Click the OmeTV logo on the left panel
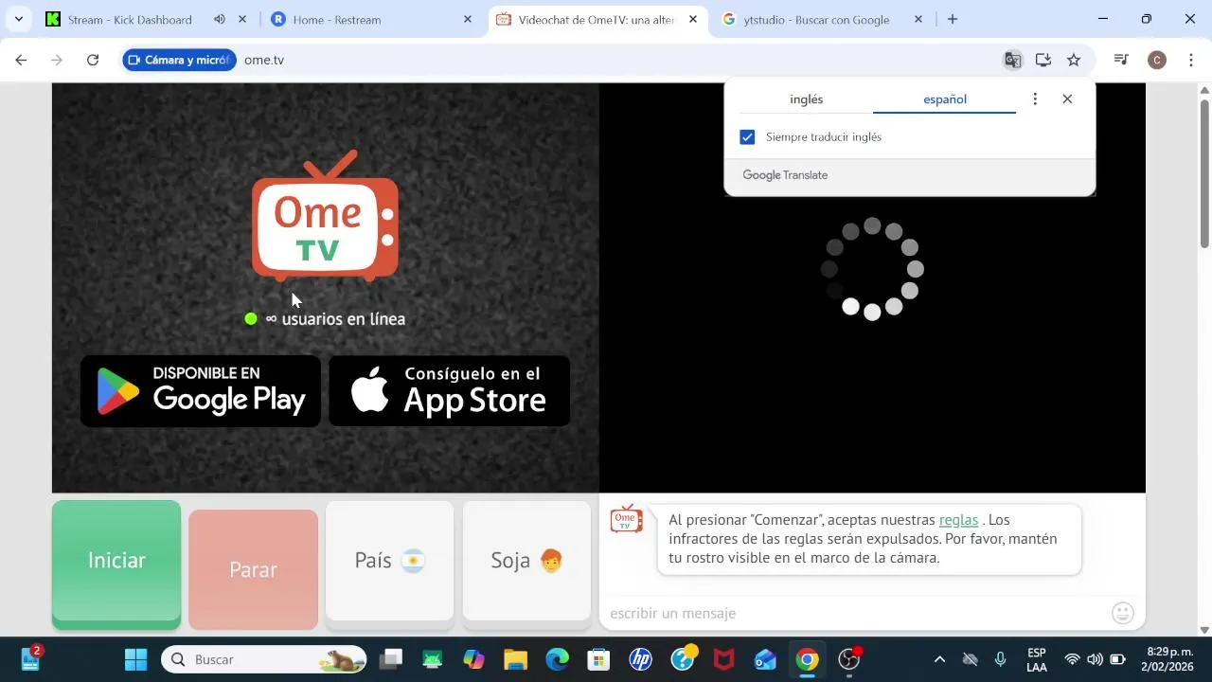 point(325,216)
